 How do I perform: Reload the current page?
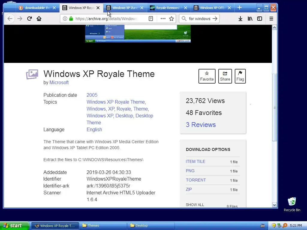[29, 19]
